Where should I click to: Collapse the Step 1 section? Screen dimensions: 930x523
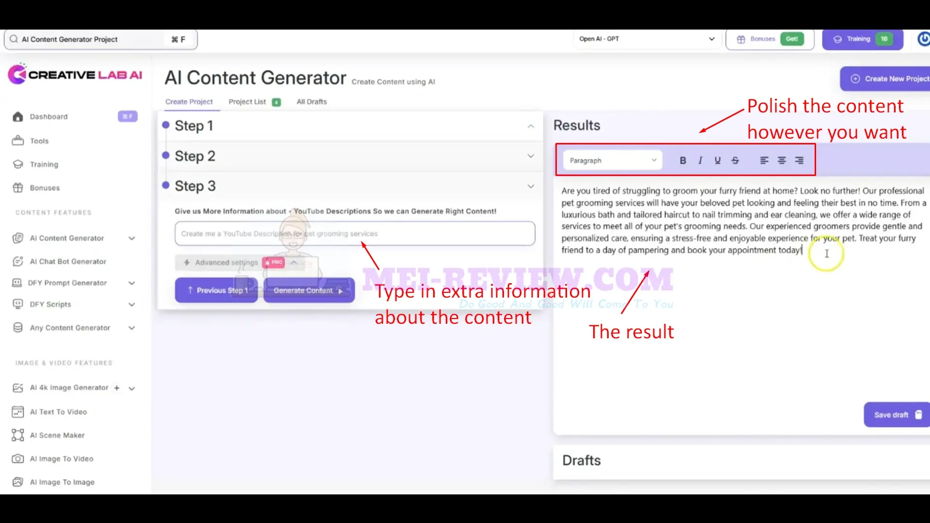point(531,126)
